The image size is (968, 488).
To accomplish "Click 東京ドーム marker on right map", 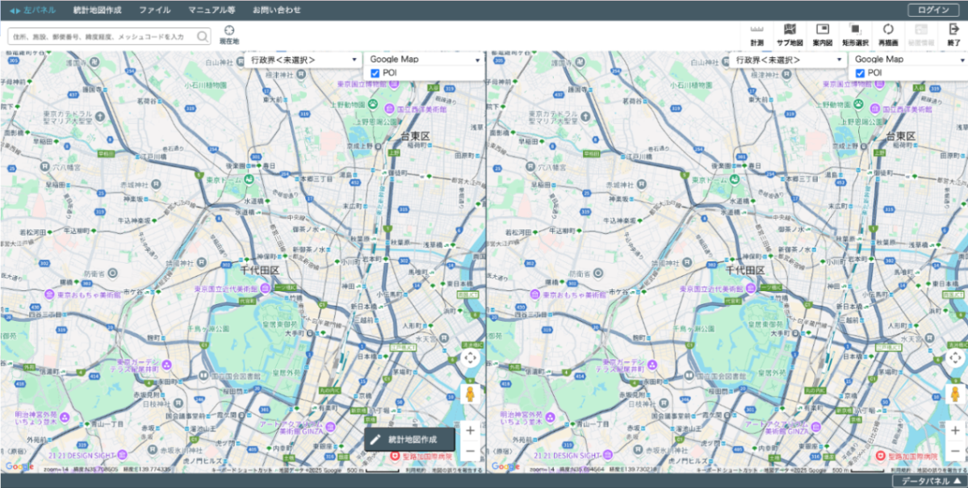I will pos(735,179).
